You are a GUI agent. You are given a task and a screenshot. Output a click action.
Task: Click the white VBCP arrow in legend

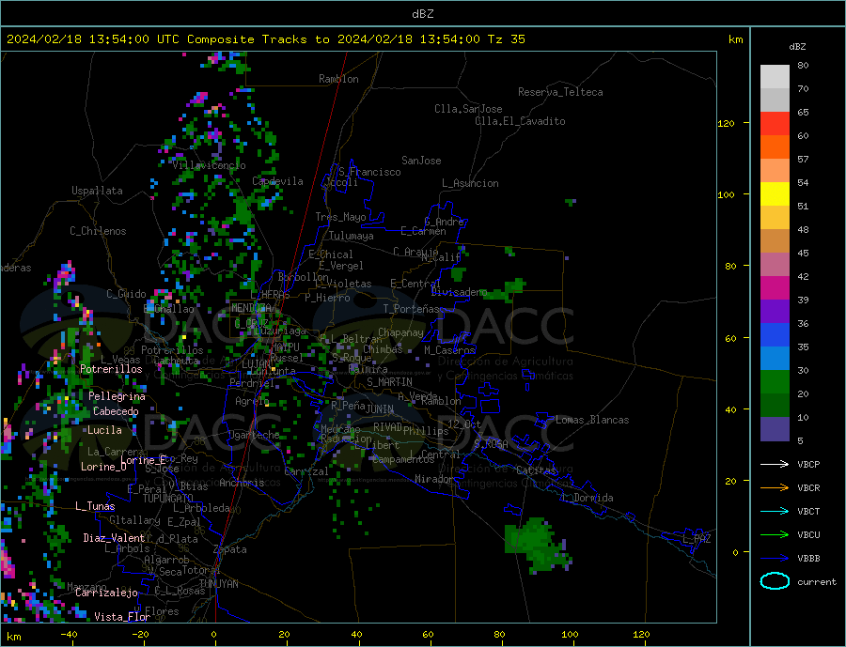[775, 464]
